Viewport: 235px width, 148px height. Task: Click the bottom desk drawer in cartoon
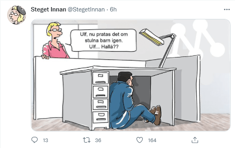101,117
